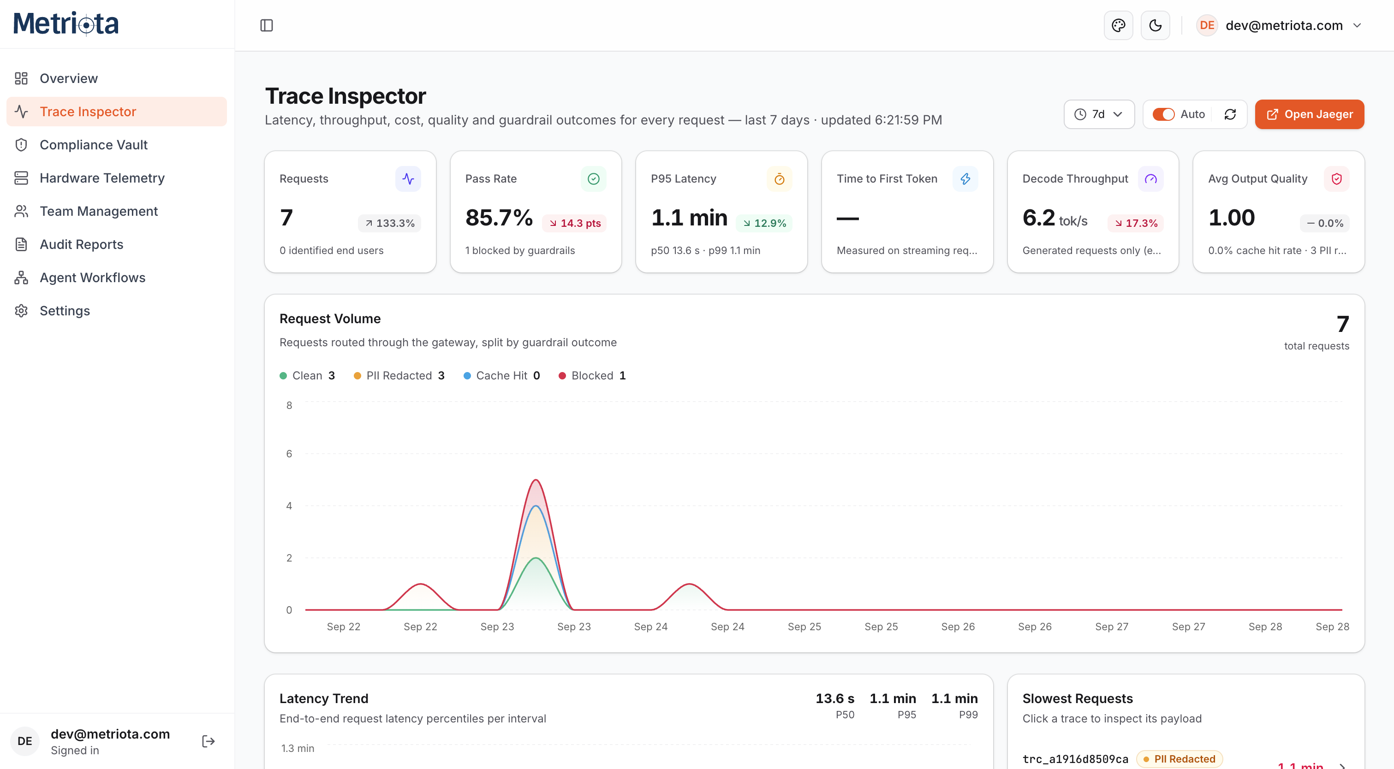Click the Decode Throughput gauge icon
This screenshot has width=1394, height=769.
click(1150, 178)
